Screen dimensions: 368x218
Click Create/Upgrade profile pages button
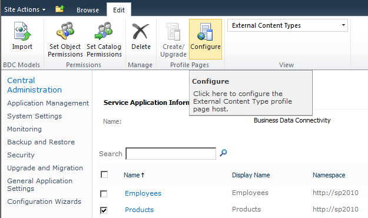[x=174, y=39]
